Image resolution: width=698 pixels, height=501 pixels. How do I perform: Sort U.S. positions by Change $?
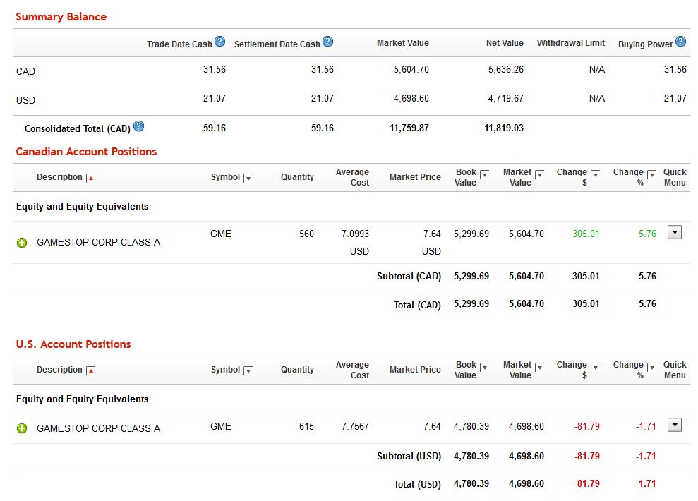coord(595,367)
